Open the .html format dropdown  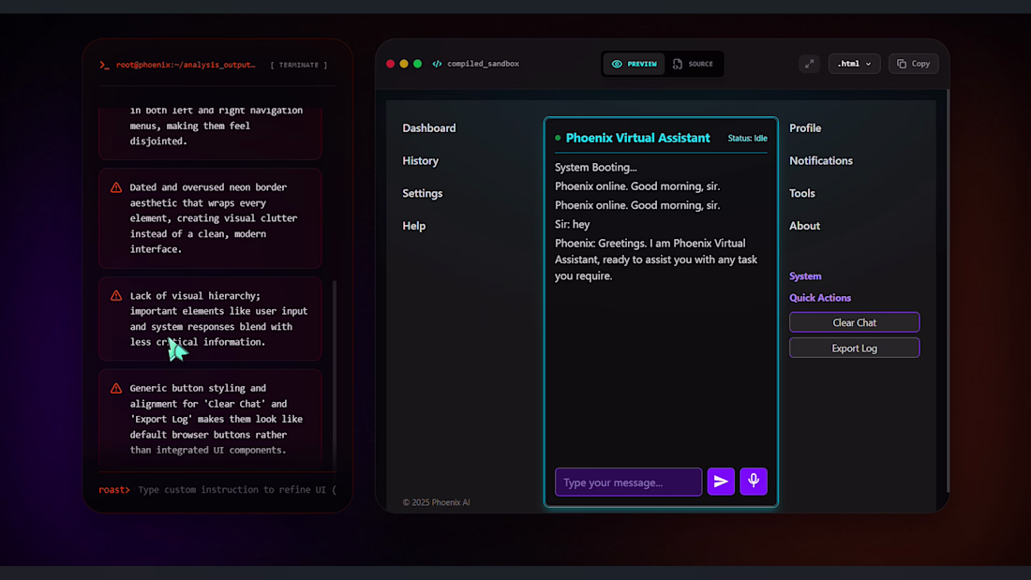854,64
